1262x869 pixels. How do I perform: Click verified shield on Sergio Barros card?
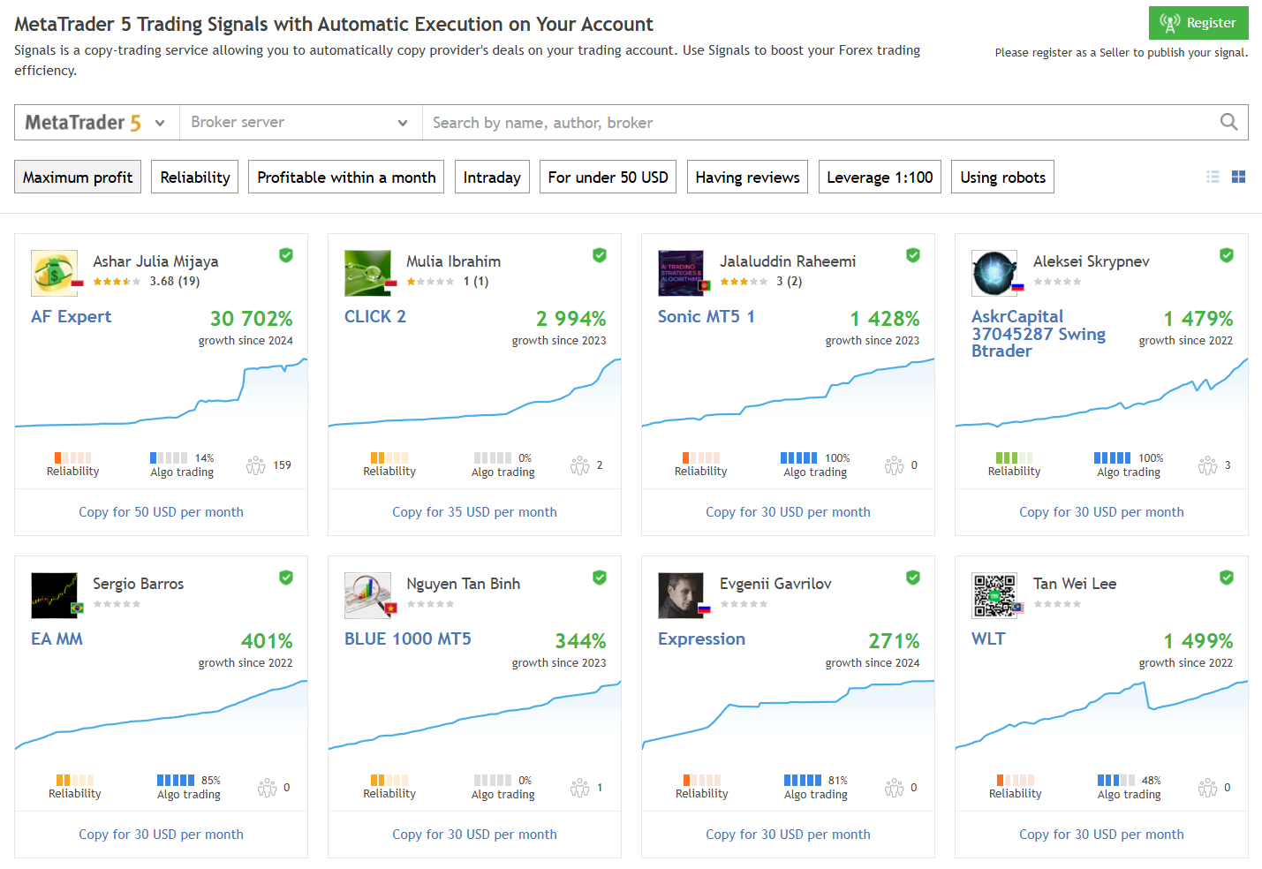pyautogui.click(x=286, y=578)
